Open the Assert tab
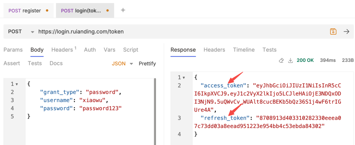Viewport: 355px width, 145px height. coord(11,63)
